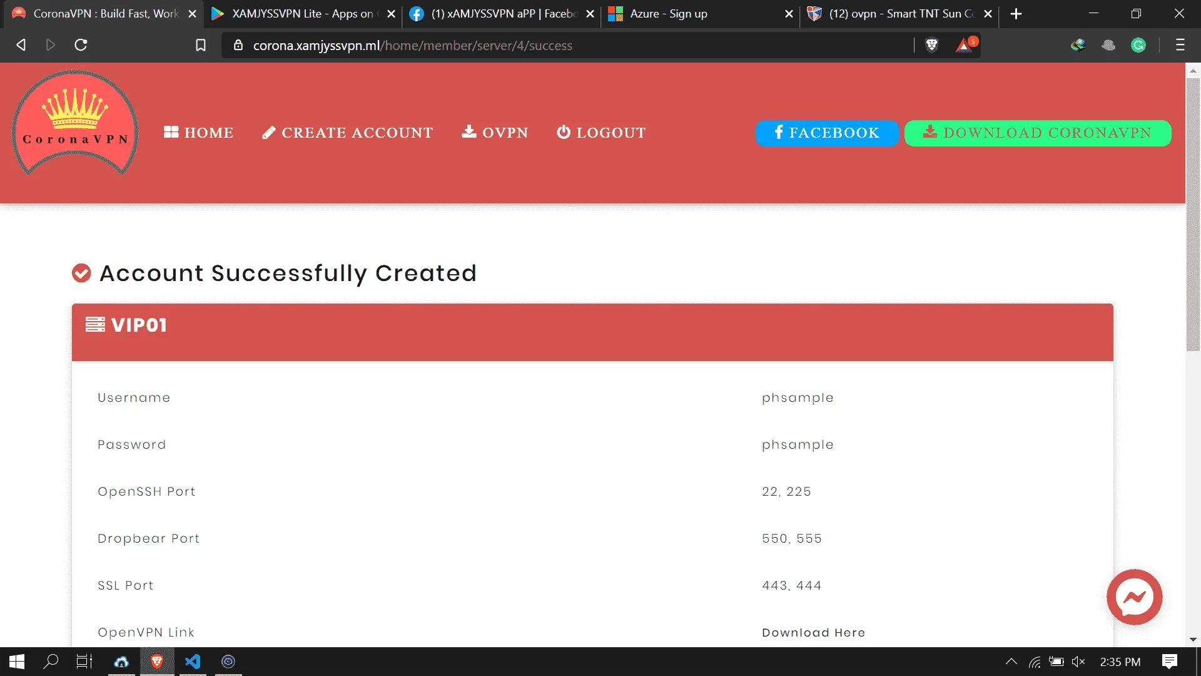Click the address bar URL
Image resolution: width=1201 pixels, height=676 pixels.
[413, 46]
